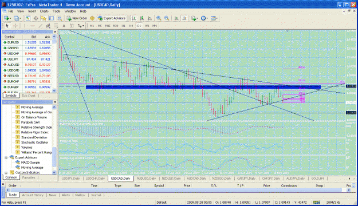
Task: Open the Data Window icon
Action: 36,18
